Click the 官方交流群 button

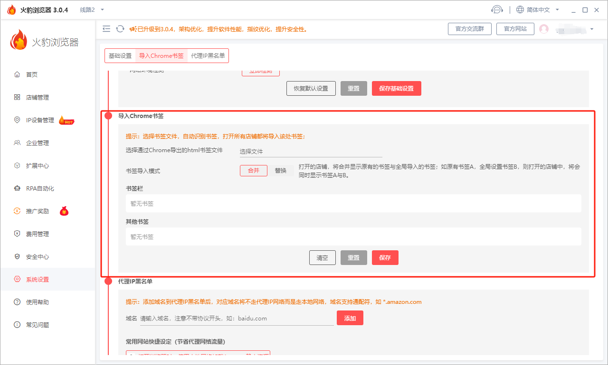[470, 29]
